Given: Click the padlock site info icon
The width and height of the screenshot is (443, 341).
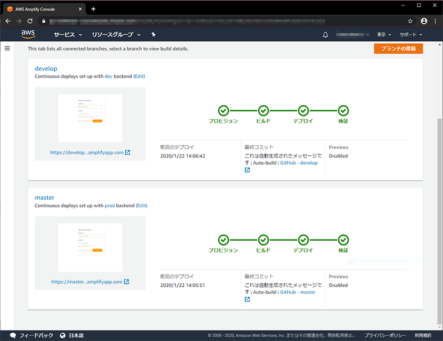Looking at the screenshot, I should coord(44,21).
